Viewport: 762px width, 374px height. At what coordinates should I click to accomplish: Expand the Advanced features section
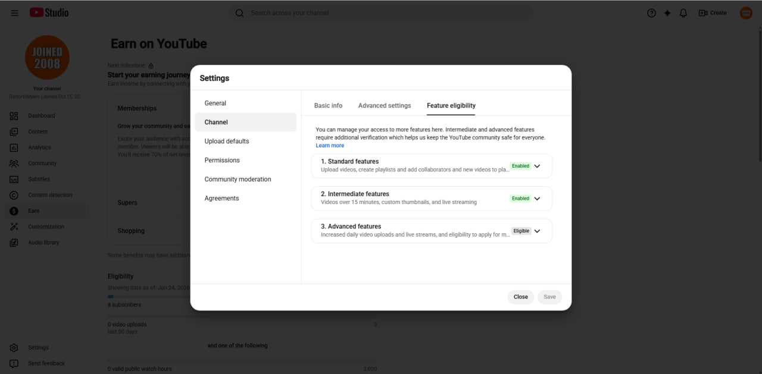537,231
